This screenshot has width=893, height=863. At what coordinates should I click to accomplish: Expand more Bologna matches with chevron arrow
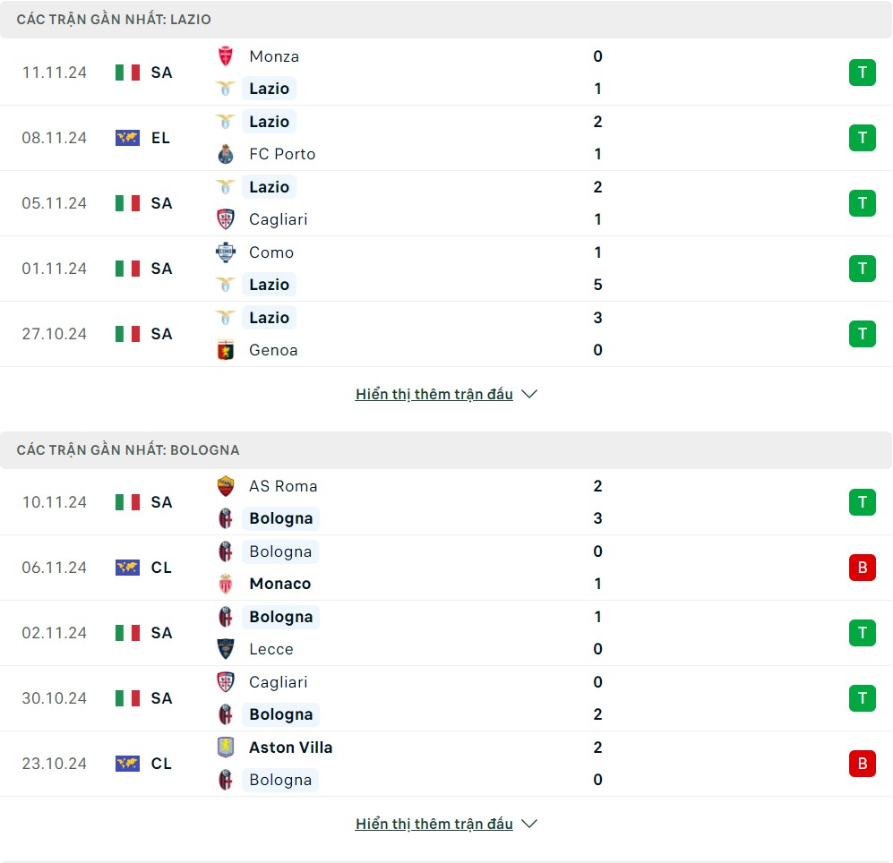click(529, 824)
